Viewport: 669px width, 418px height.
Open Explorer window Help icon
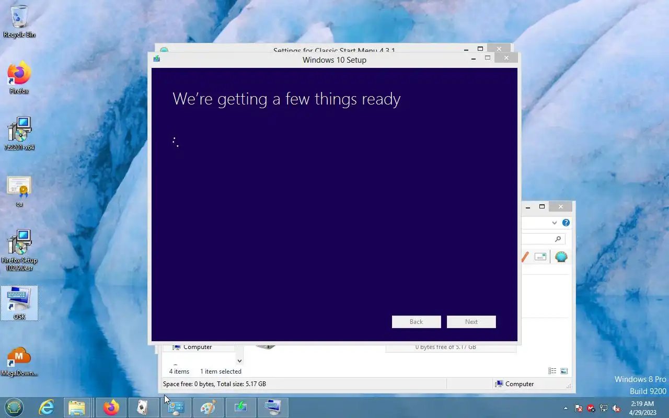566,223
